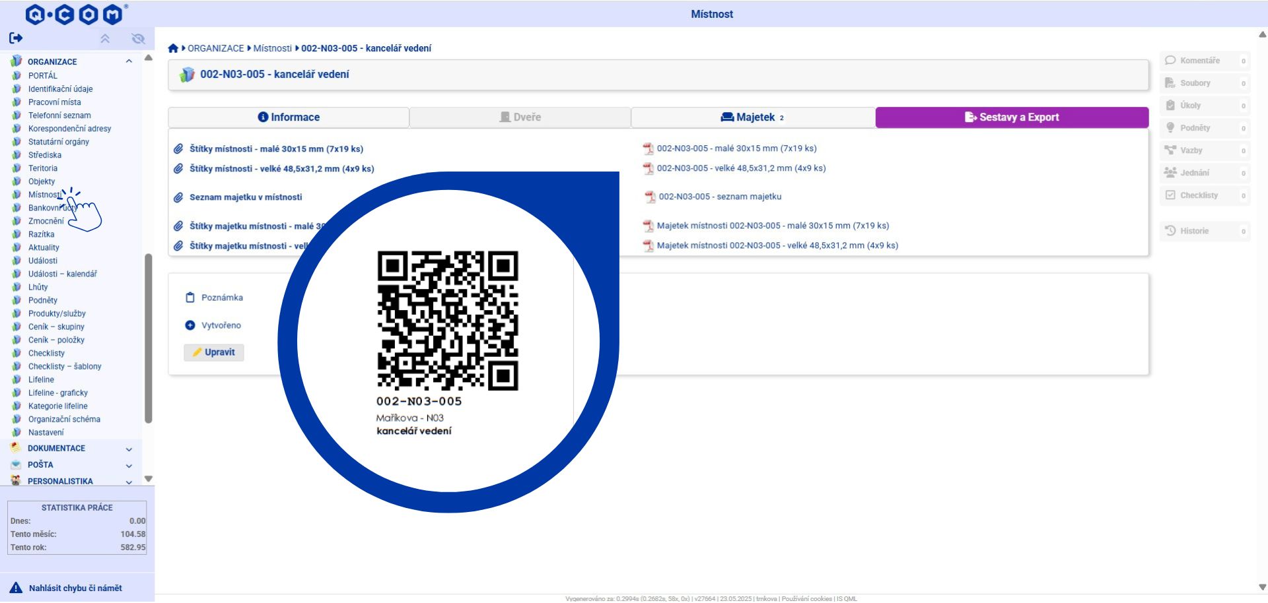Click the Poznámka clipboard icon
This screenshot has height=603, width=1268.
point(190,298)
